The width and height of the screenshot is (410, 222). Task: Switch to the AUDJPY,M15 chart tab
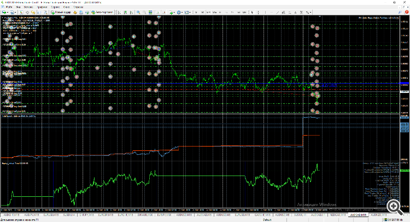pos(31,215)
